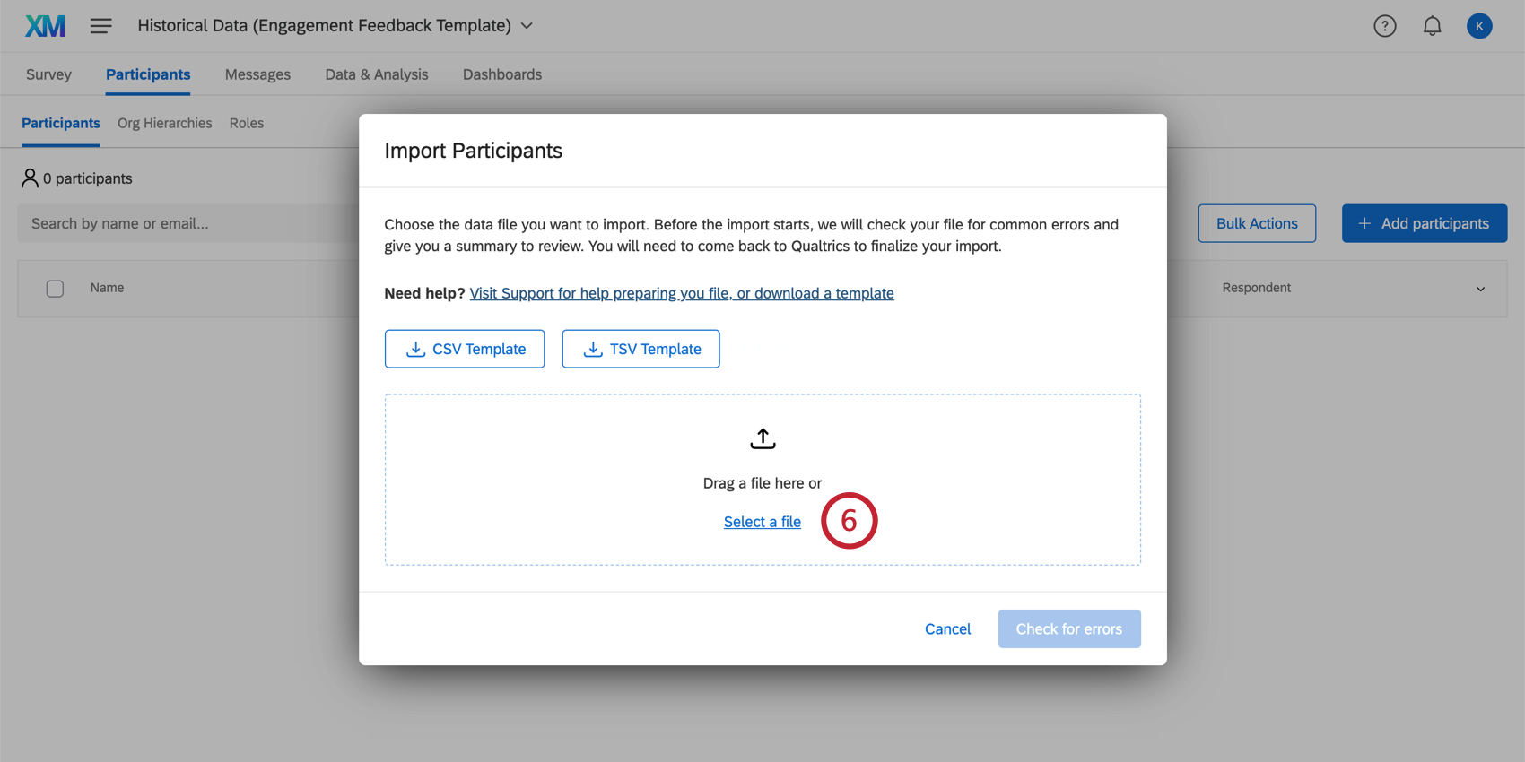Expand the project title dropdown chevron
The height and width of the screenshot is (762, 1525).
(527, 26)
